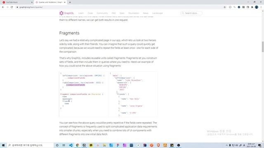The height and width of the screenshot is (148, 264).
Task: Click the dark blue checkmark extension icon
Action: click(x=239, y=7)
